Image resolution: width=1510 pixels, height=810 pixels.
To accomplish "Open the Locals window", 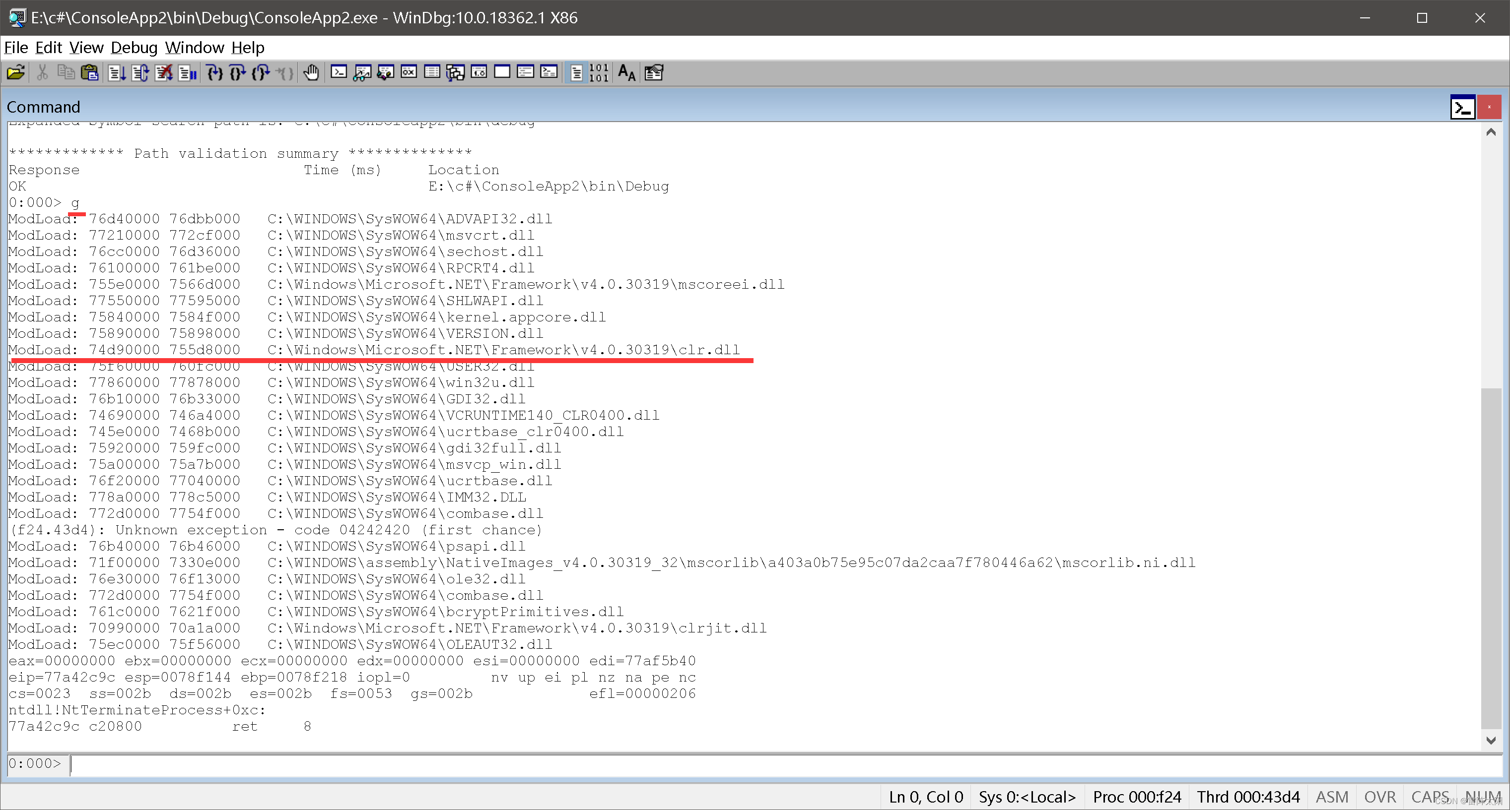I will coord(385,72).
